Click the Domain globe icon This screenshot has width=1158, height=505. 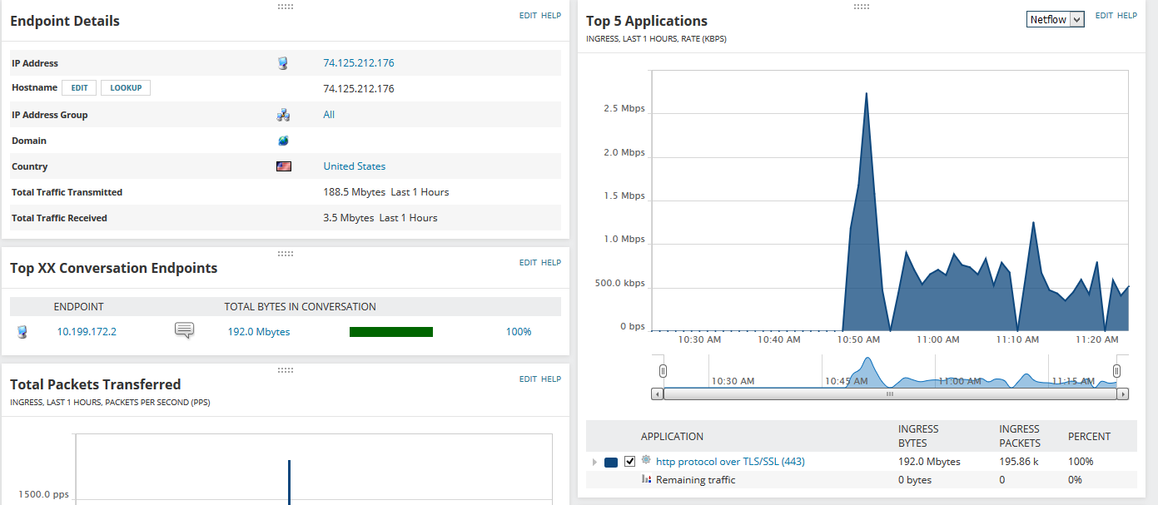(283, 141)
